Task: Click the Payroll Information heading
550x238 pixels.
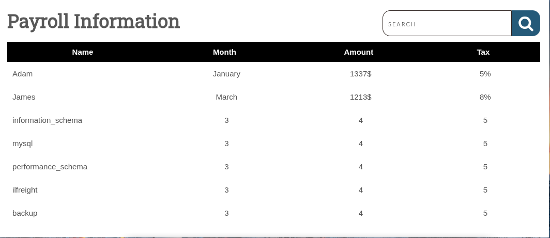Action: 94,22
